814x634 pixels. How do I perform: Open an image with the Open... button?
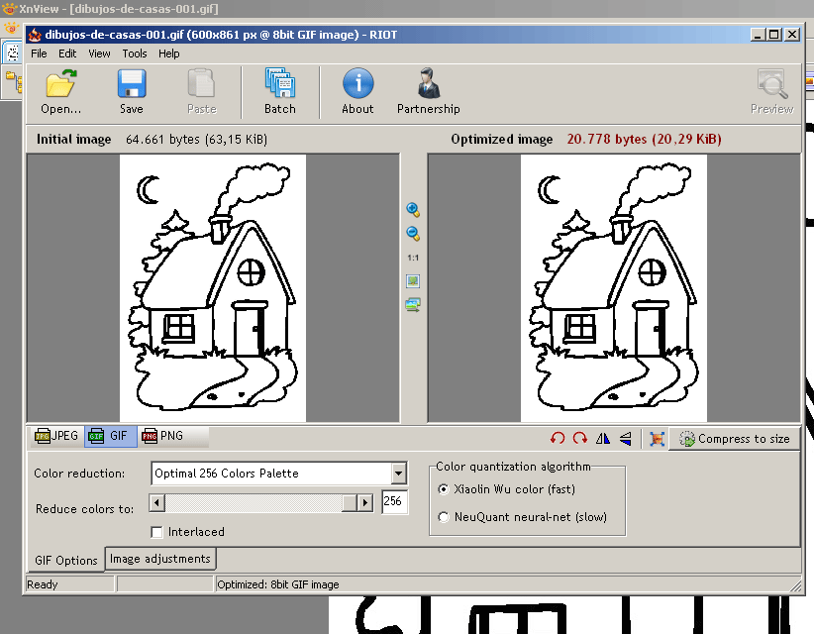(60, 92)
